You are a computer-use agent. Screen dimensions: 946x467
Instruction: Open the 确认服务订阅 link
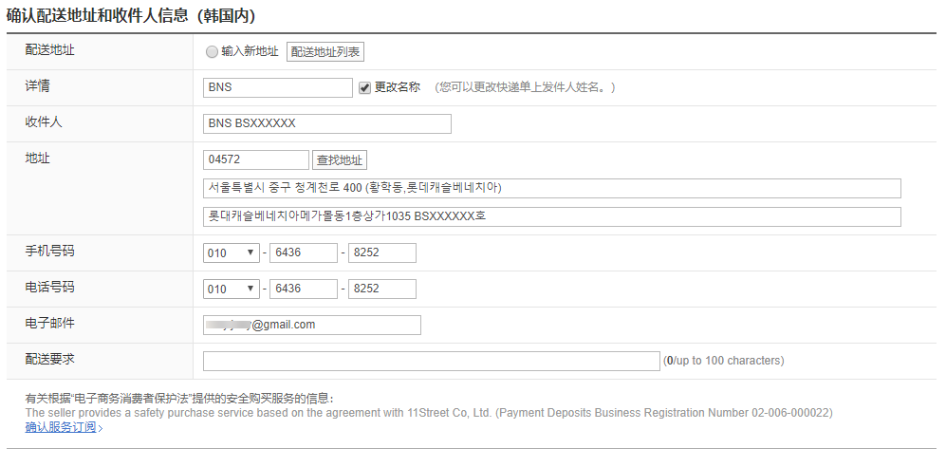tap(61, 427)
